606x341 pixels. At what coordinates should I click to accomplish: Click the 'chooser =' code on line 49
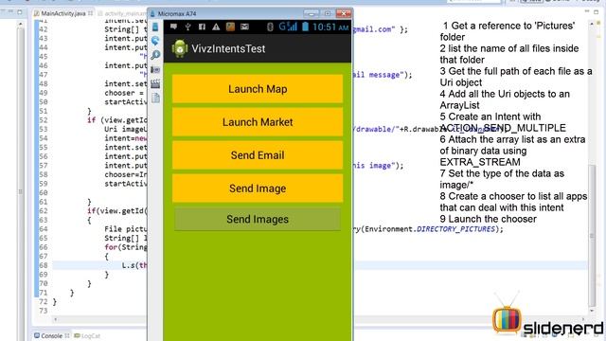[124, 93]
